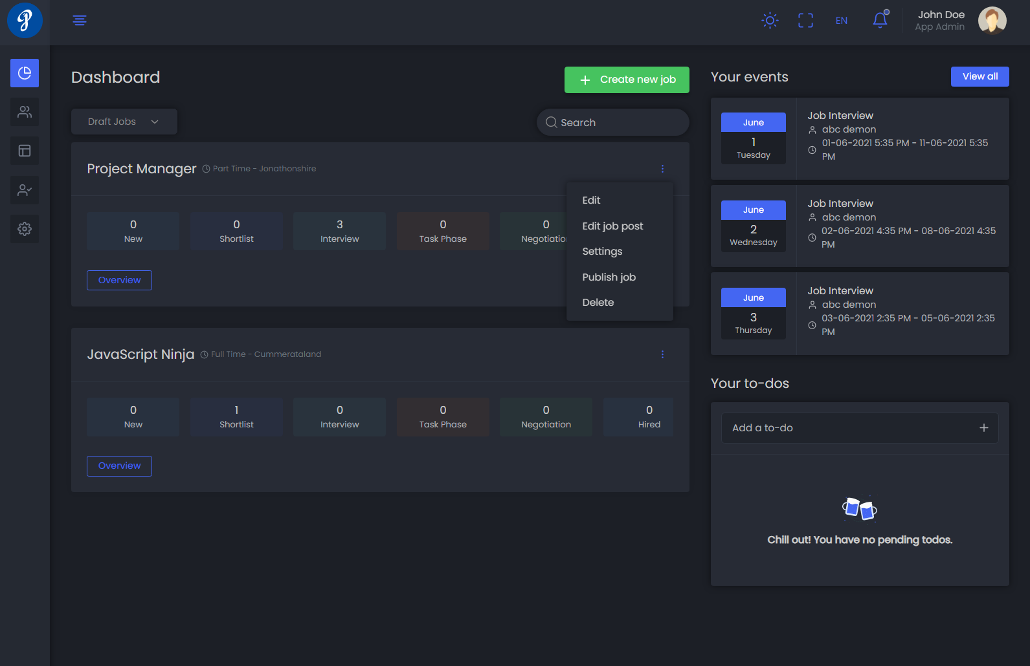Screen dimensions: 1030x666
Task: Open the user-check icon in sidebar
Action: coord(25,190)
